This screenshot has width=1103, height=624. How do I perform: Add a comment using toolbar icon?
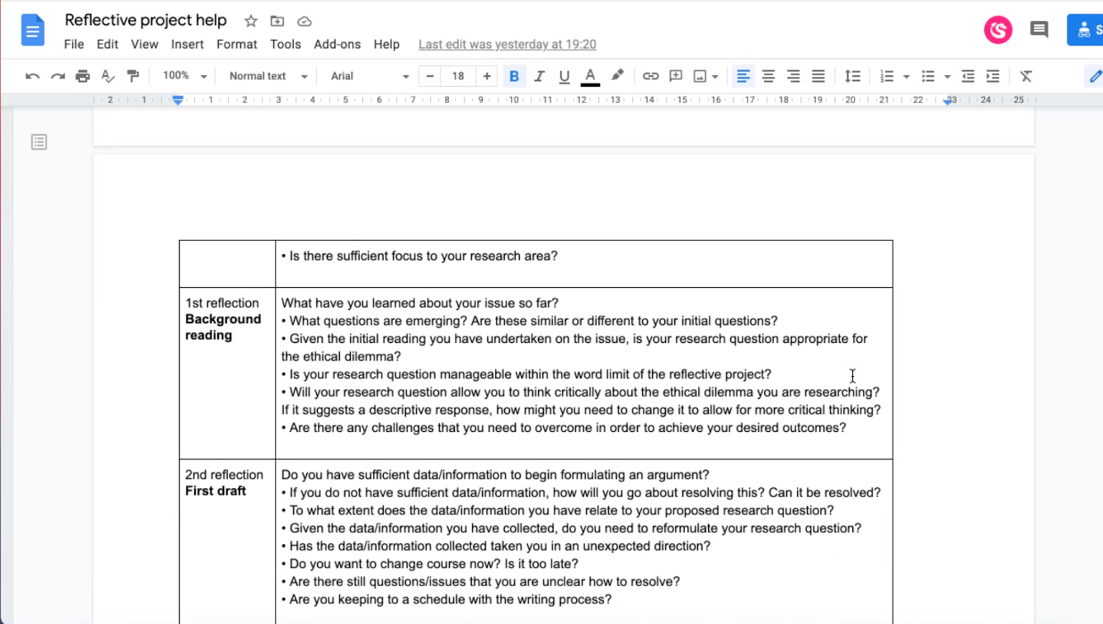[x=676, y=76]
